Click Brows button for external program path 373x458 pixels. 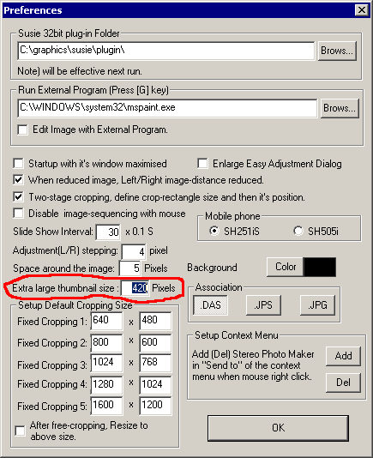pos(340,108)
